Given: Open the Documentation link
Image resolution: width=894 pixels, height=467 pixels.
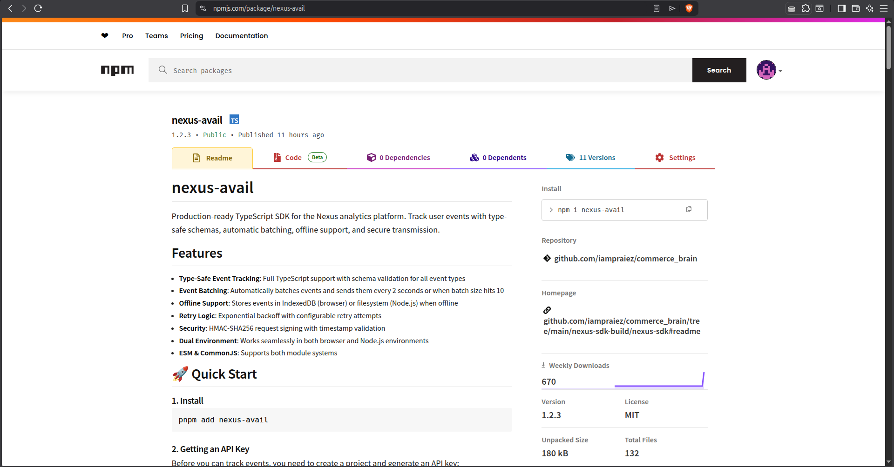Looking at the screenshot, I should point(242,36).
